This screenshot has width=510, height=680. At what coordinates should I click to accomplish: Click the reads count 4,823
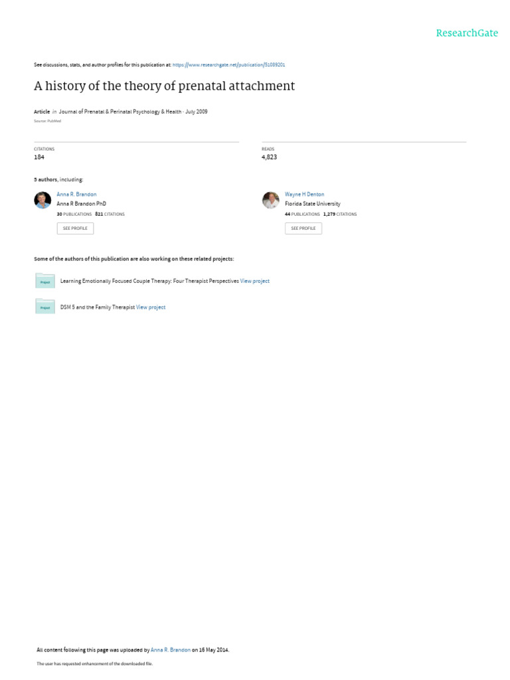click(x=269, y=157)
